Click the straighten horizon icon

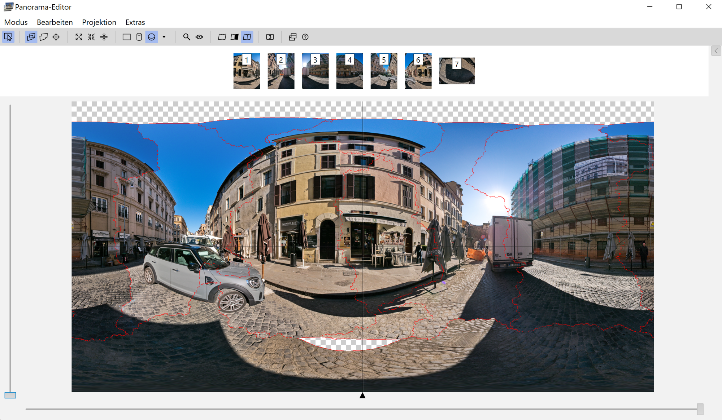(x=104, y=37)
